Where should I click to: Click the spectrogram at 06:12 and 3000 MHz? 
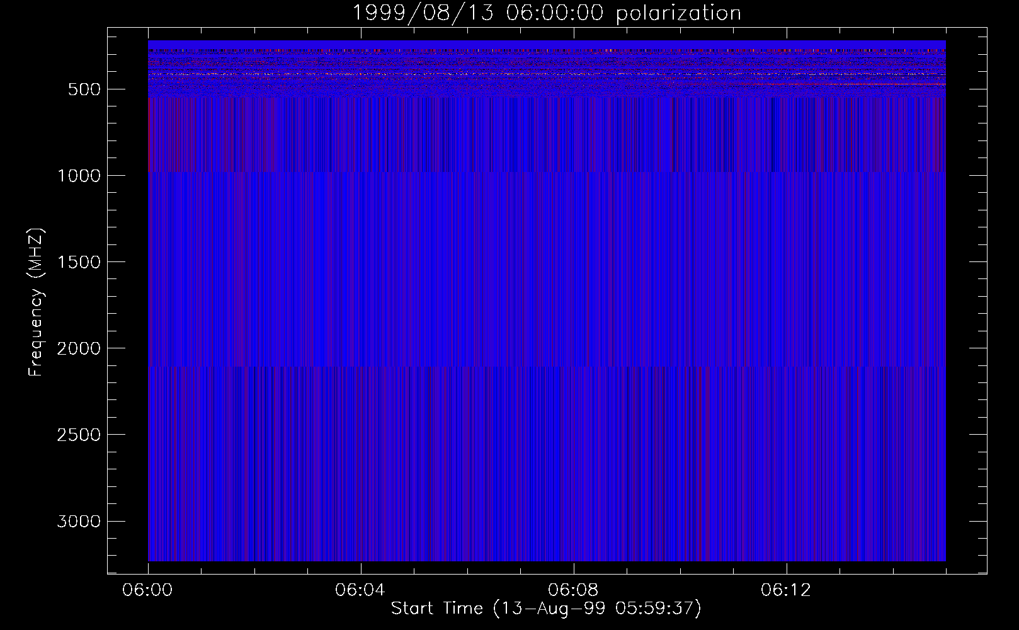(786, 521)
